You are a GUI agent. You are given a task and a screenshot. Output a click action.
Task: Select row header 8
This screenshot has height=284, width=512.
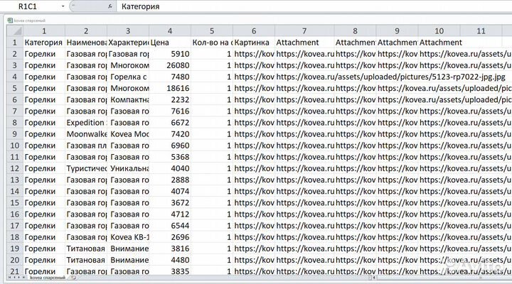pyautogui.click(x=15, y=123)
